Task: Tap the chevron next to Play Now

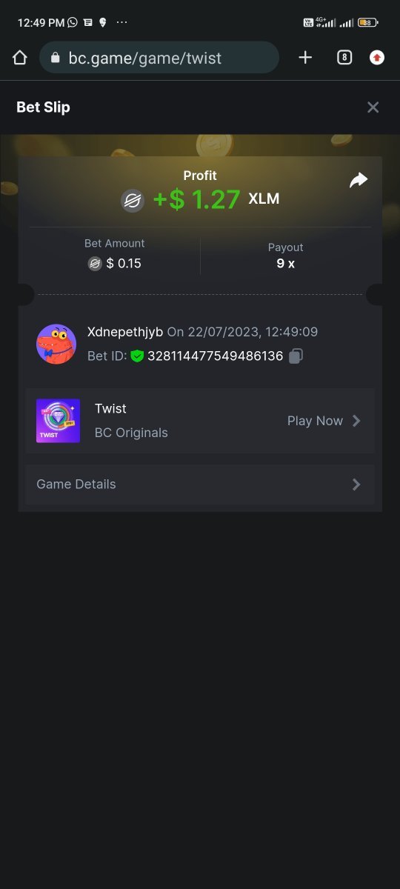Action: (x=357, y=421)
